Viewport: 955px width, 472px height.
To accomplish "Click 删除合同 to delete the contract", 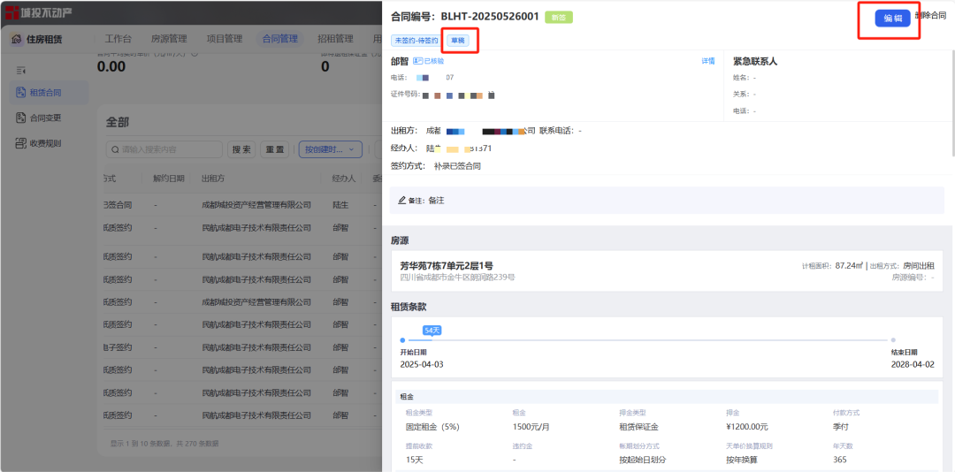I will click(x=930, y=15).
